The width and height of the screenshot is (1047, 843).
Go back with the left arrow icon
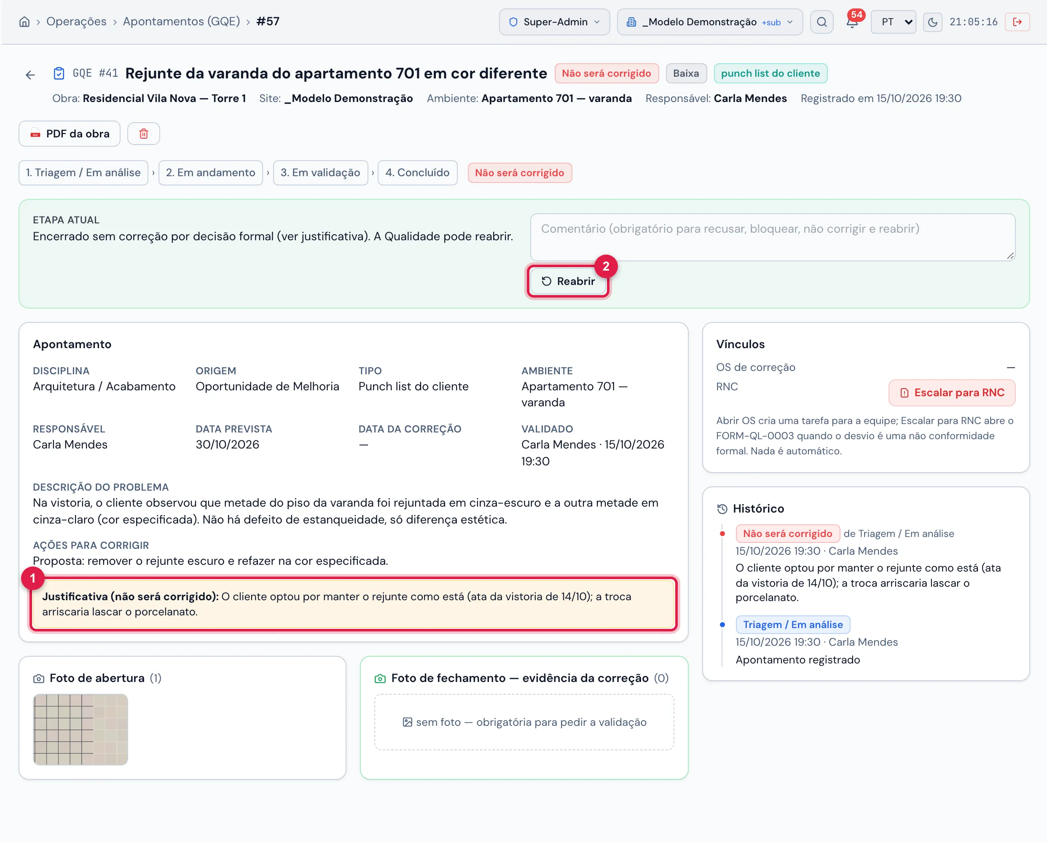coord(30,75)
